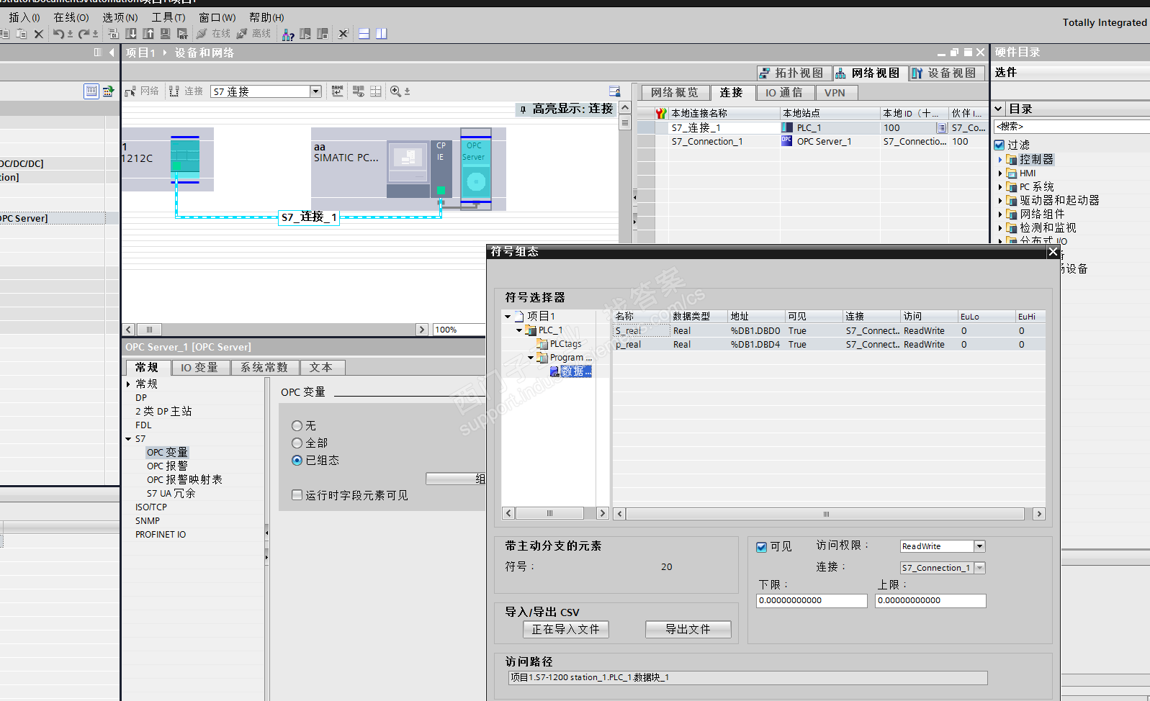
Task: Collapse the PLC_1 node in symbol selector
Action: click(x=519, y=330)
